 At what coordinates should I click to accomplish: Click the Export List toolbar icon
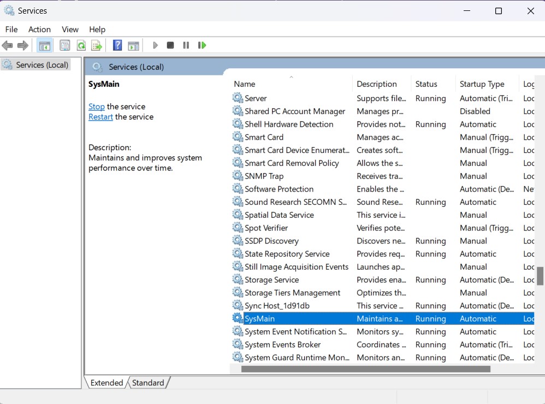click(97, 45)
